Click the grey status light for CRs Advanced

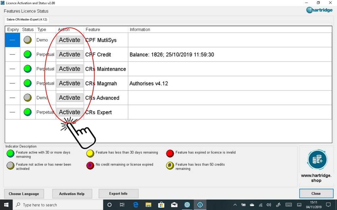click(28, 98)
